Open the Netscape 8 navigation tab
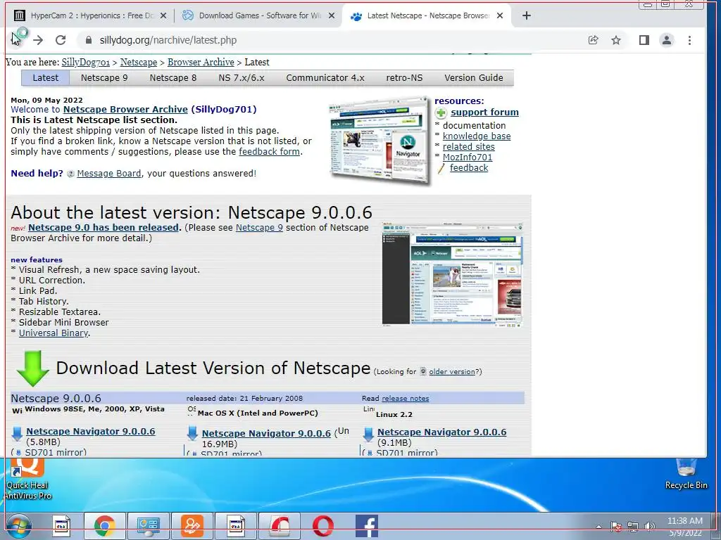Screen dimensions: 721x540 (173, 77)
